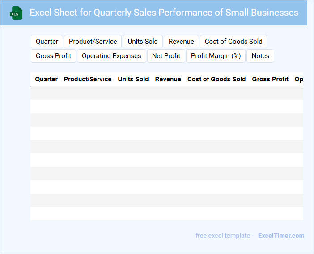Click the Notes tag button
This screenshot has height=254, width=314.
(260, 56)
